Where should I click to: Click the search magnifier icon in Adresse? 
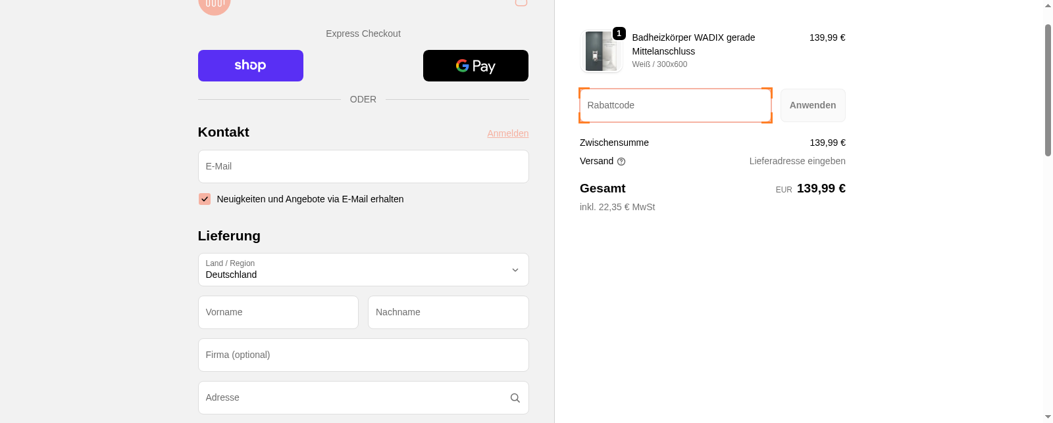coord(515,398)
